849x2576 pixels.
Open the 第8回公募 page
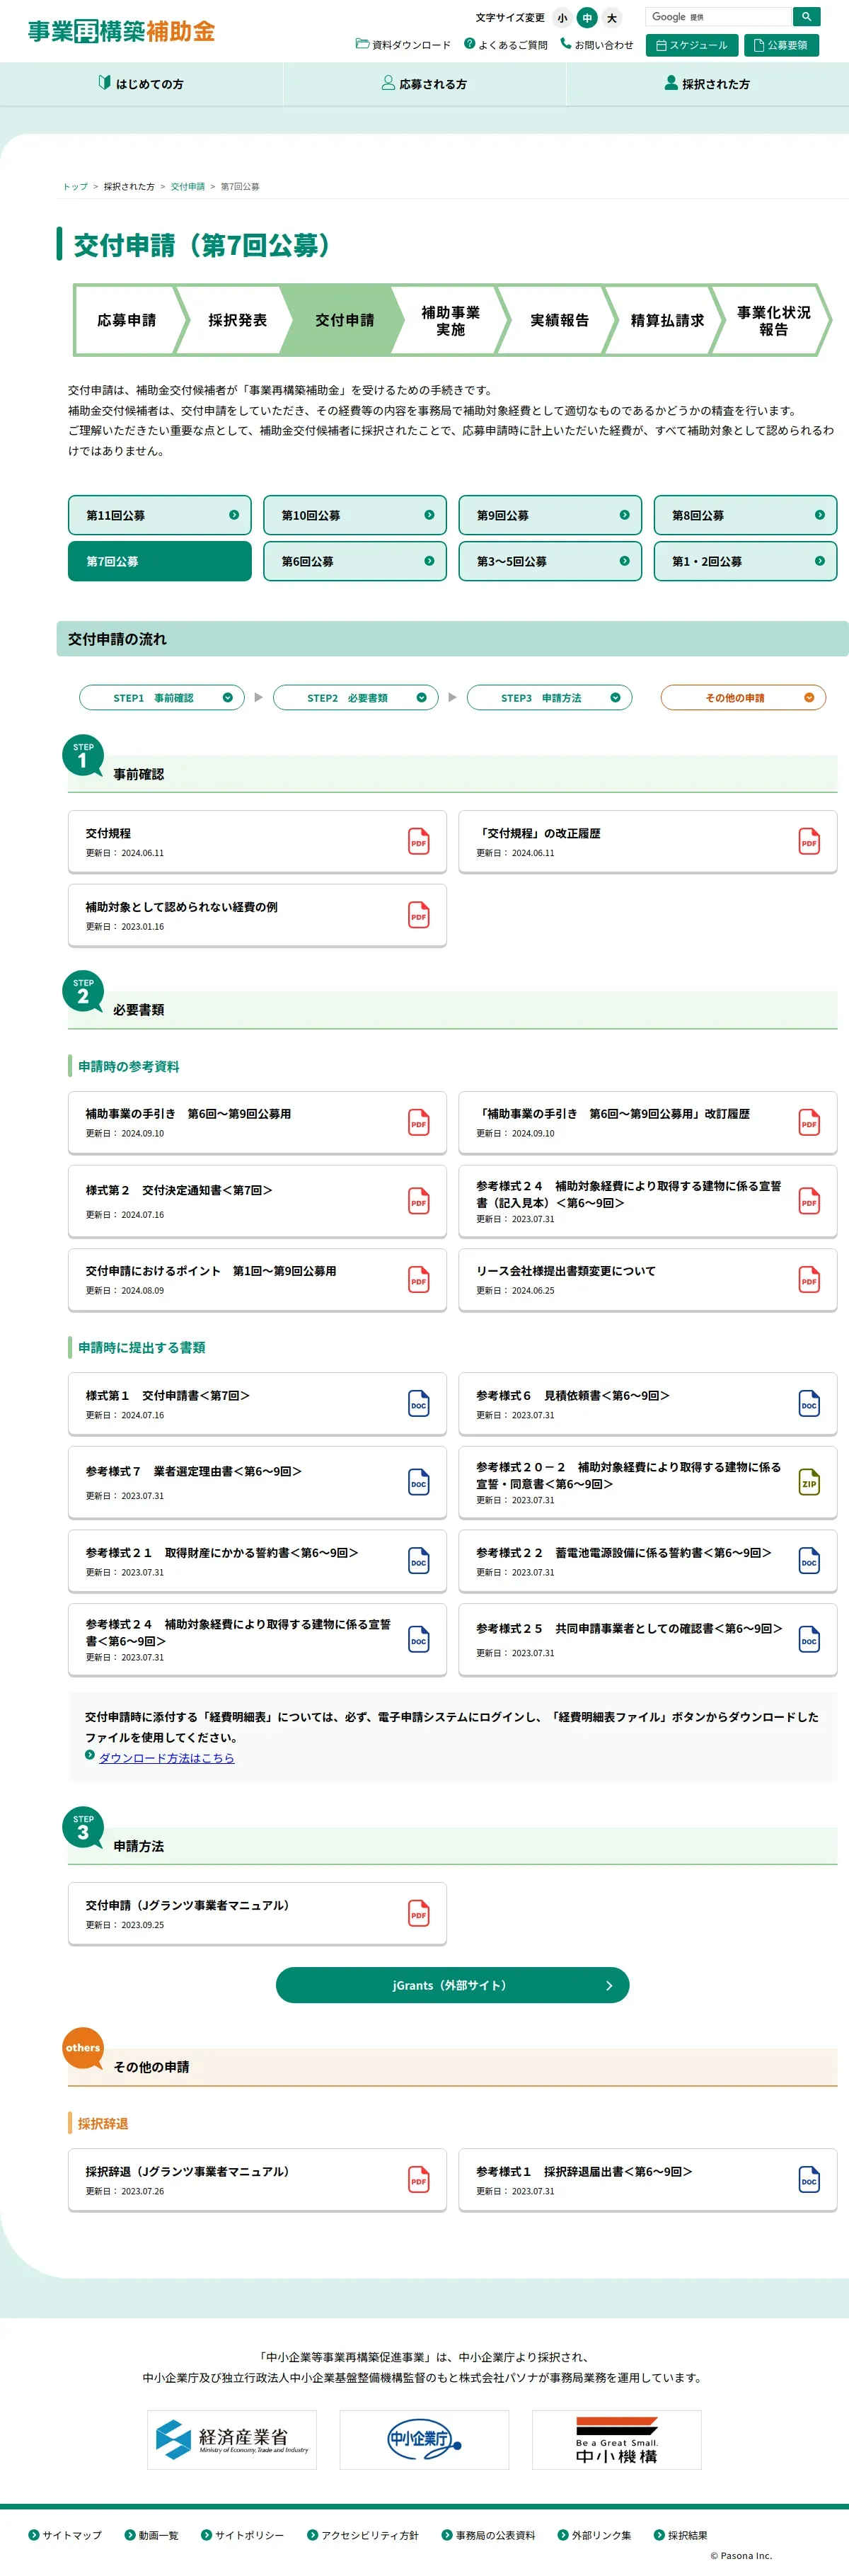coord(745,515)
